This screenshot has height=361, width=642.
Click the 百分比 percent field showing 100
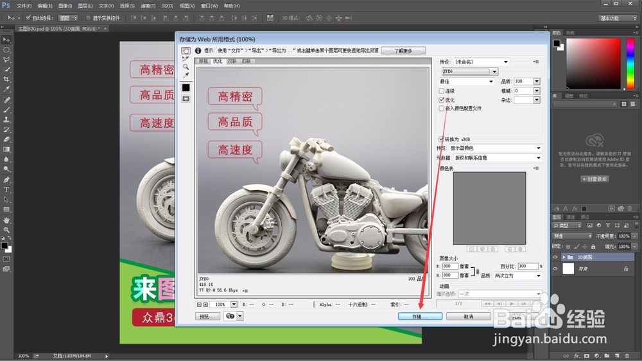pyautogui.click(x=528, y=267)
